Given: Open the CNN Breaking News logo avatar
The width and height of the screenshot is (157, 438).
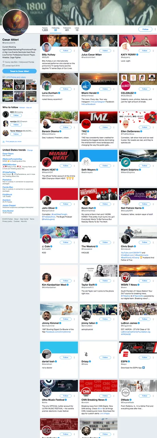Looking at the screenshot, I should click(86, 392).
